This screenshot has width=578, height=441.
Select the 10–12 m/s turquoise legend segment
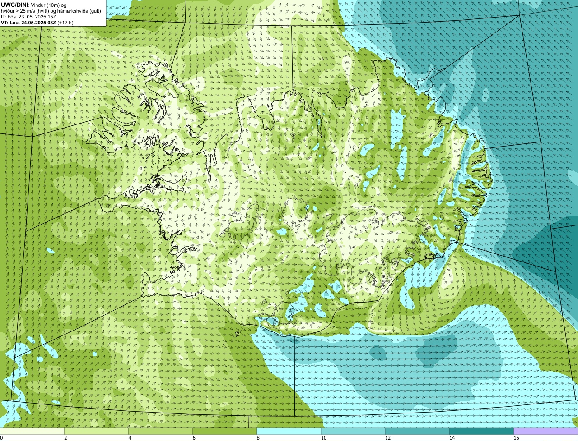coord(353,431)
